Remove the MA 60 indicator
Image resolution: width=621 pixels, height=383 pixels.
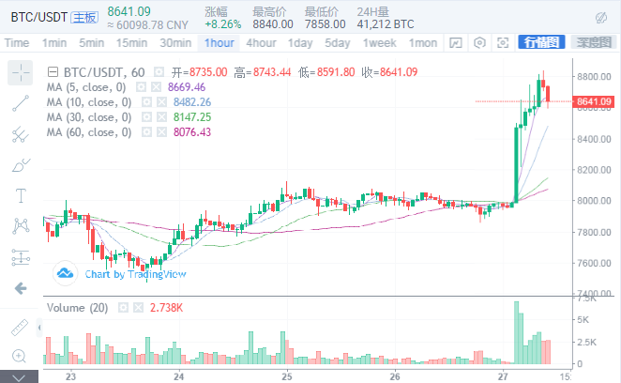(161, 132)
